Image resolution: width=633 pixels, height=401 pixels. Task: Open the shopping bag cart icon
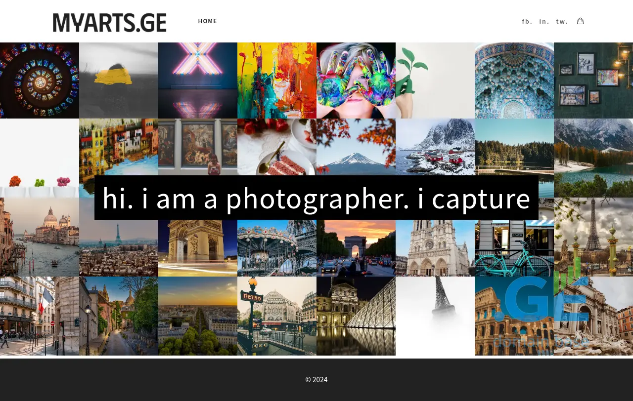(x=580, y=21)
